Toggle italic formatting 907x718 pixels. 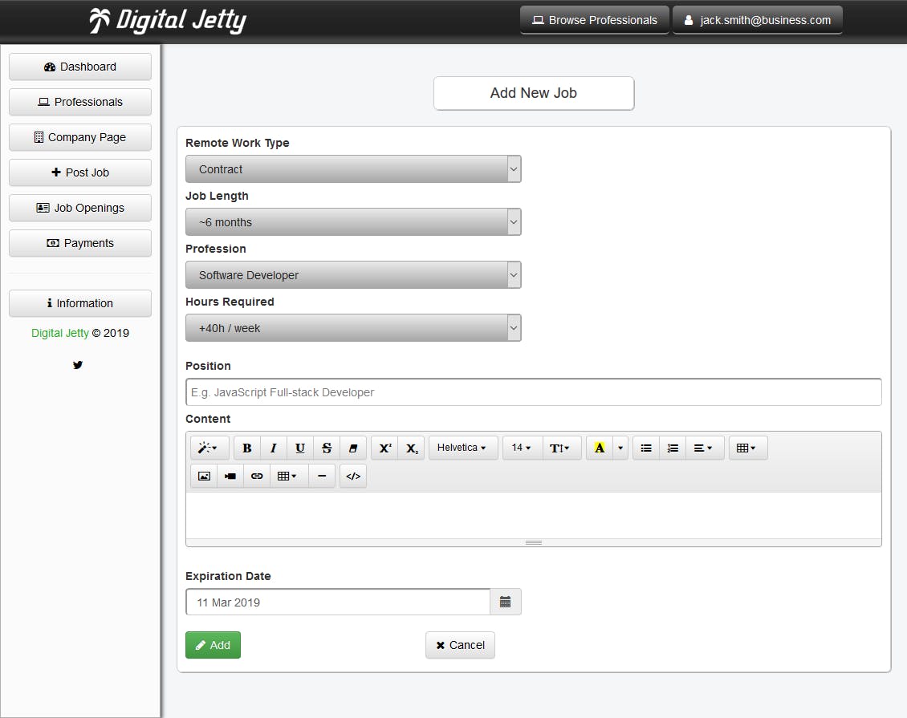(x=274, y=448)
